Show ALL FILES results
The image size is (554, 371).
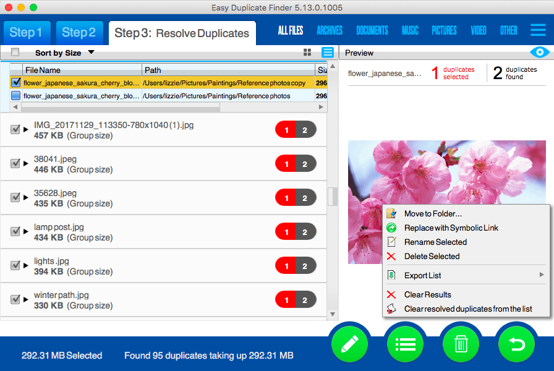click(x=291, y=30)
